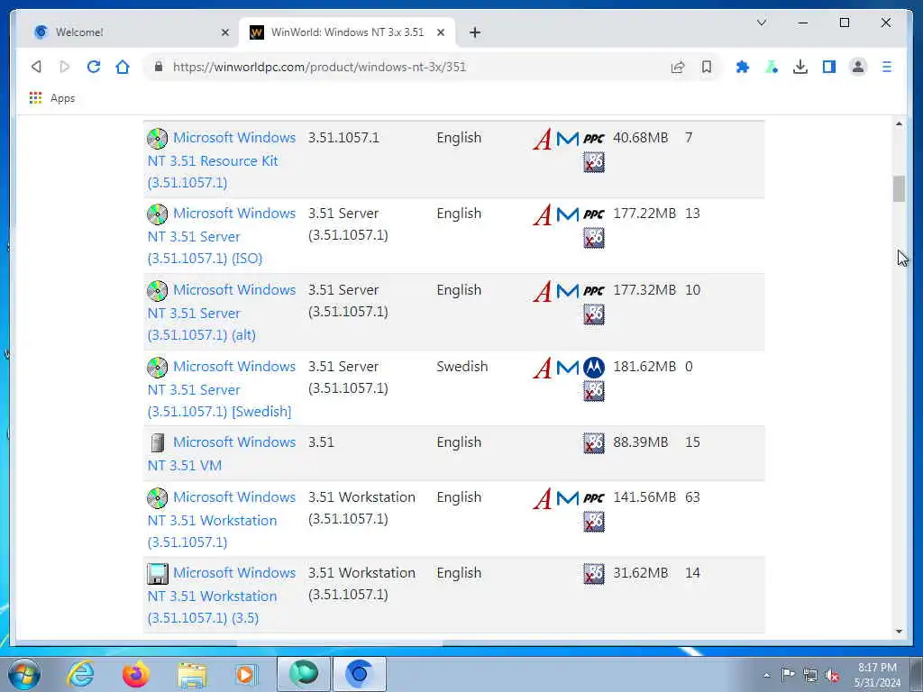Open Microsoft Windows NT 3.51 VM link
Image resolution: width=923 pixels, height=692 pixels.
(x=222, y=454)
